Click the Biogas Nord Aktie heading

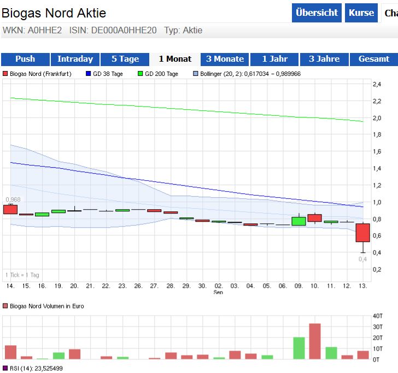54,13
